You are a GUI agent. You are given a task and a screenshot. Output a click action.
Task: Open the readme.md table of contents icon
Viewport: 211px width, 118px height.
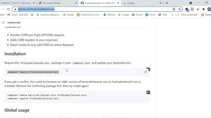(x=3, y=23)
